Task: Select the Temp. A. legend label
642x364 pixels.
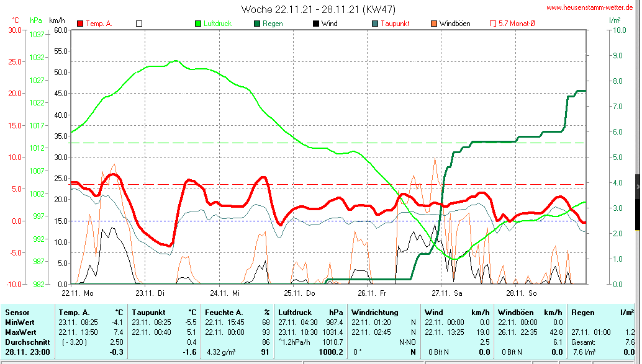Action: [x=99, y=24]
